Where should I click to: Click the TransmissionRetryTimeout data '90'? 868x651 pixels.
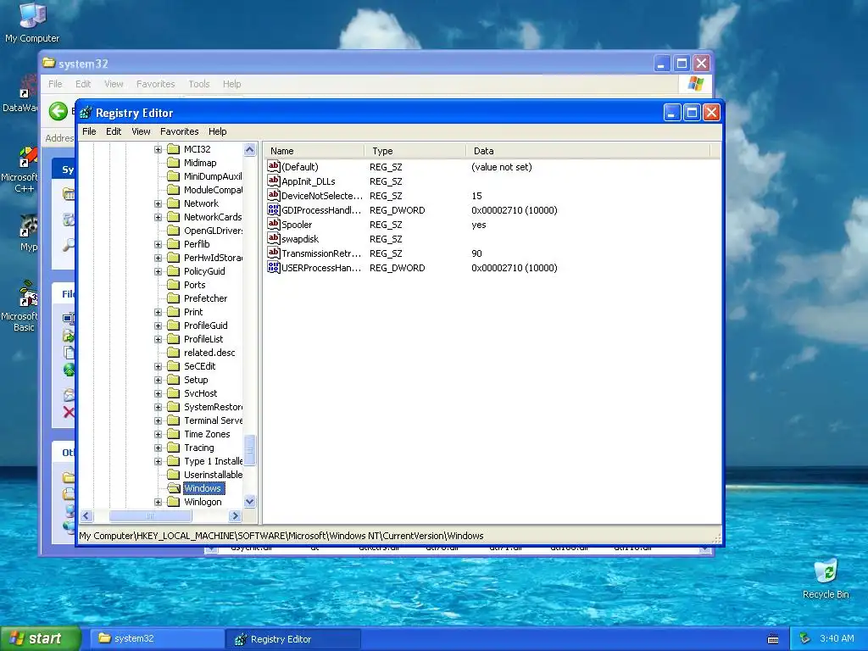click(476, 253)
